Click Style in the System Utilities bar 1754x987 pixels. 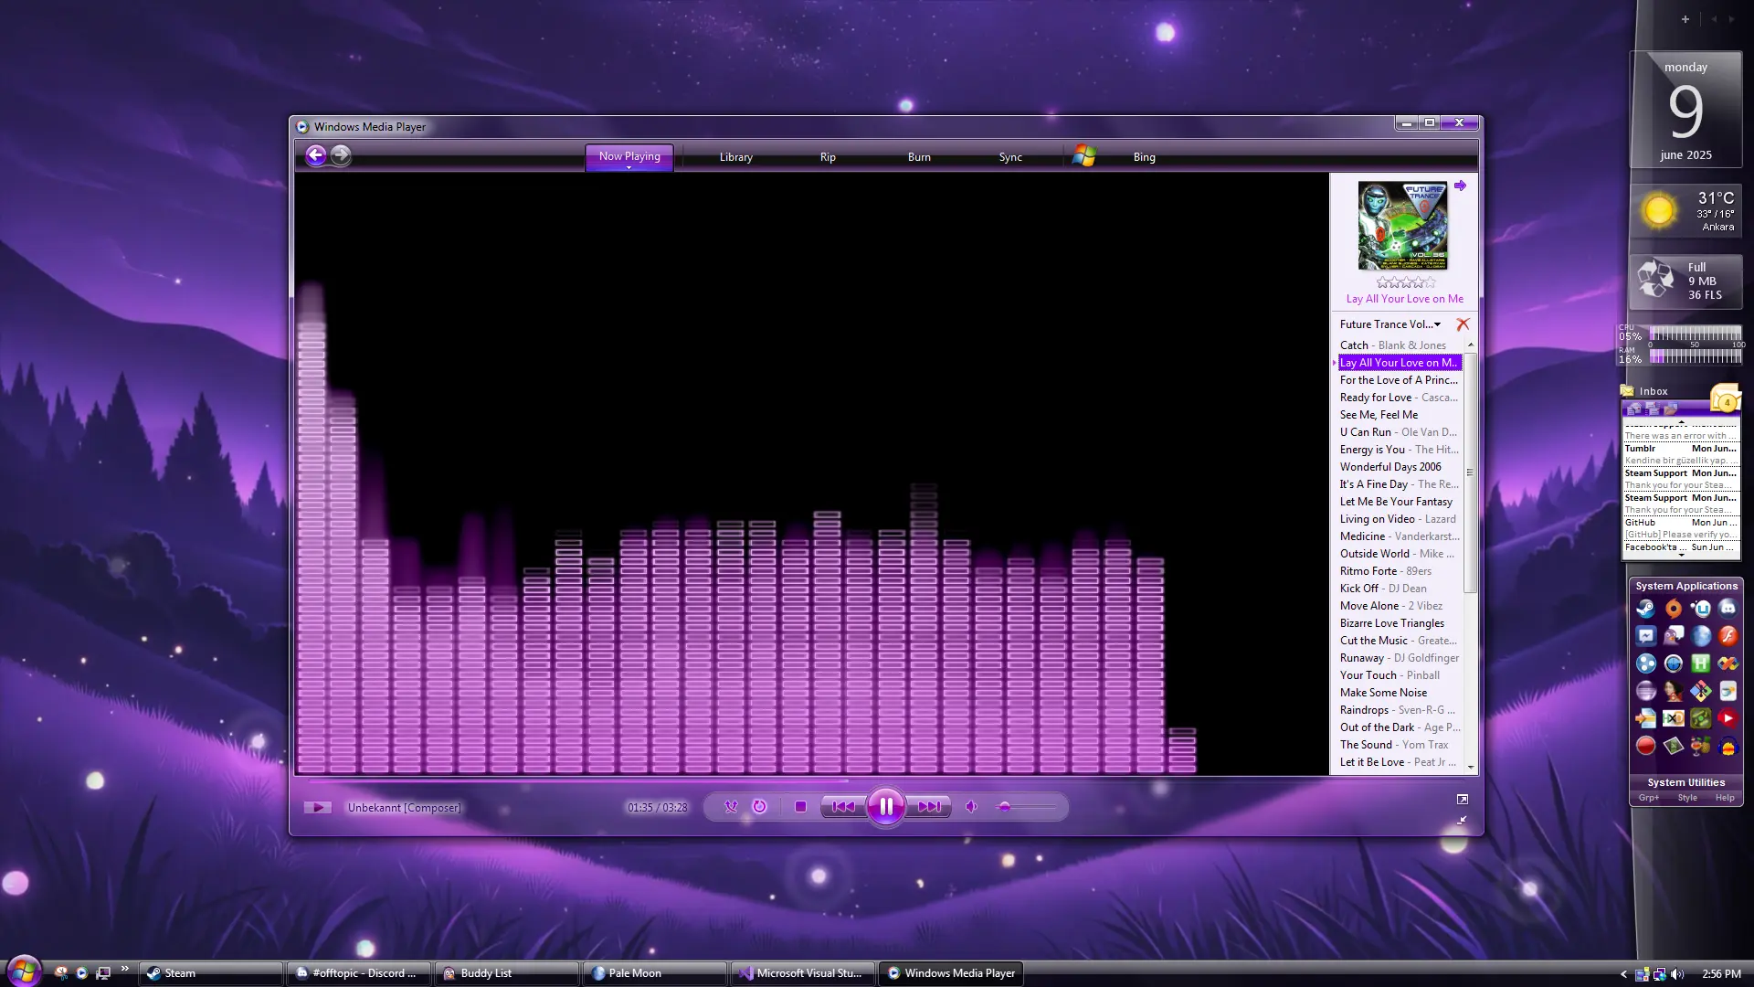[1687, 798]
